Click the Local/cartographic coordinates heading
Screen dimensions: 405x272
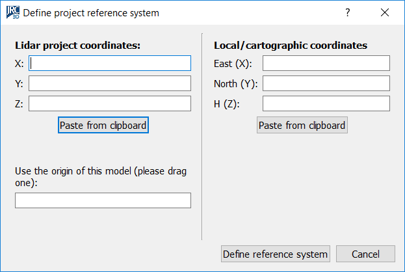pos(291,46)
